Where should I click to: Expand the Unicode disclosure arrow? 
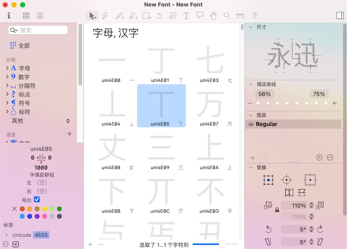pos(7,235)
